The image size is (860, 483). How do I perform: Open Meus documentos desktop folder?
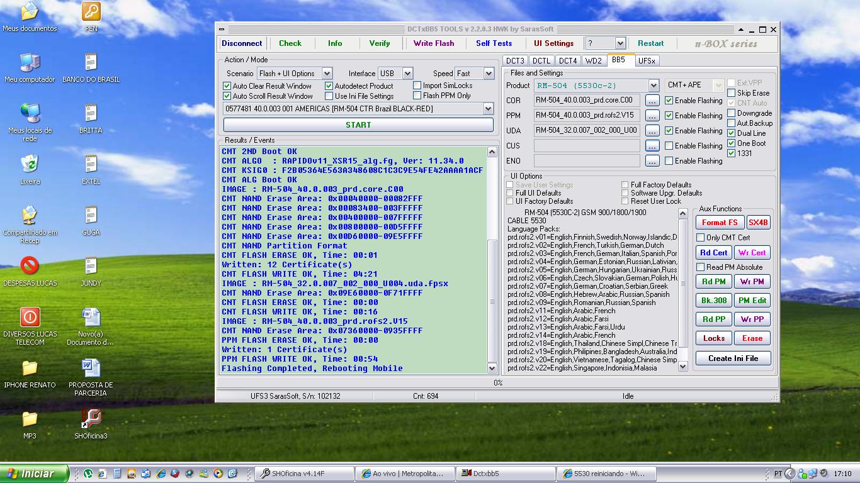(30, 16)
